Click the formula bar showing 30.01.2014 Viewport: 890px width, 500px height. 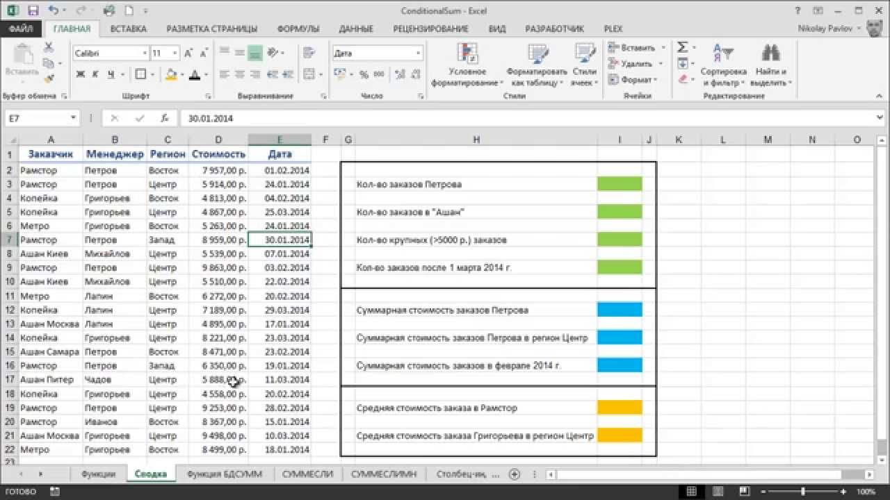click(x=528, y=118)
